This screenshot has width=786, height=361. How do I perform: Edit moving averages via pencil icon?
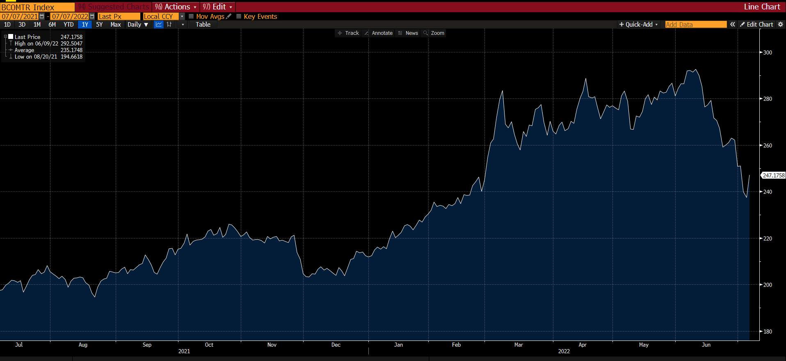[229, 16]
